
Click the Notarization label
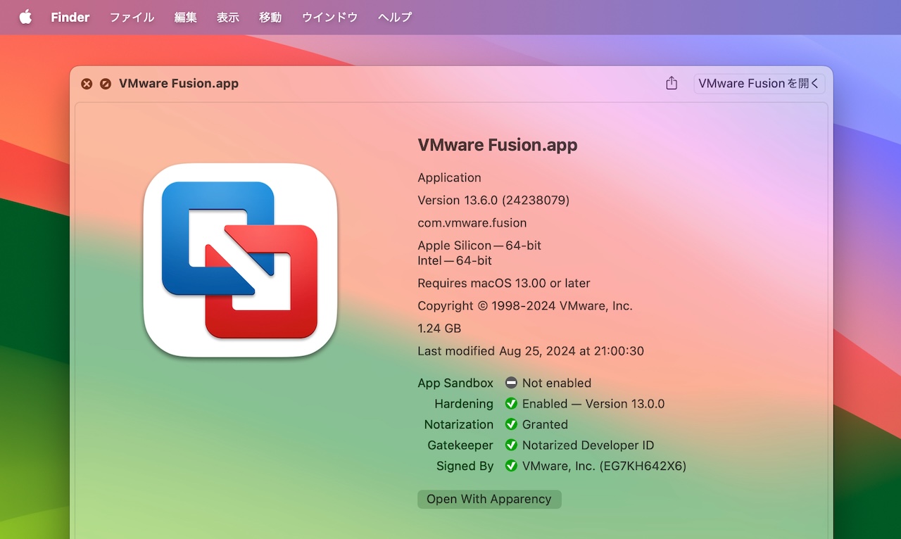[459, 424]
